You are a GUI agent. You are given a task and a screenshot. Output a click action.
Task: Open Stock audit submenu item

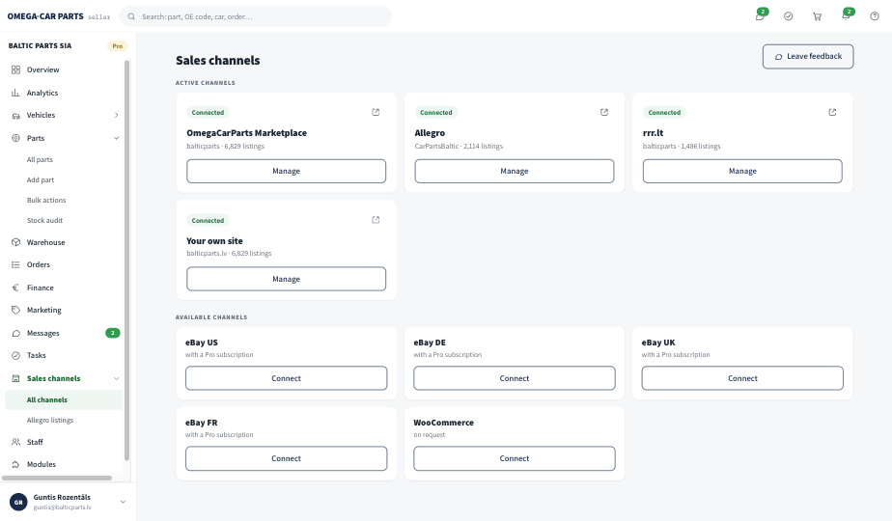(x=44, y=220)
